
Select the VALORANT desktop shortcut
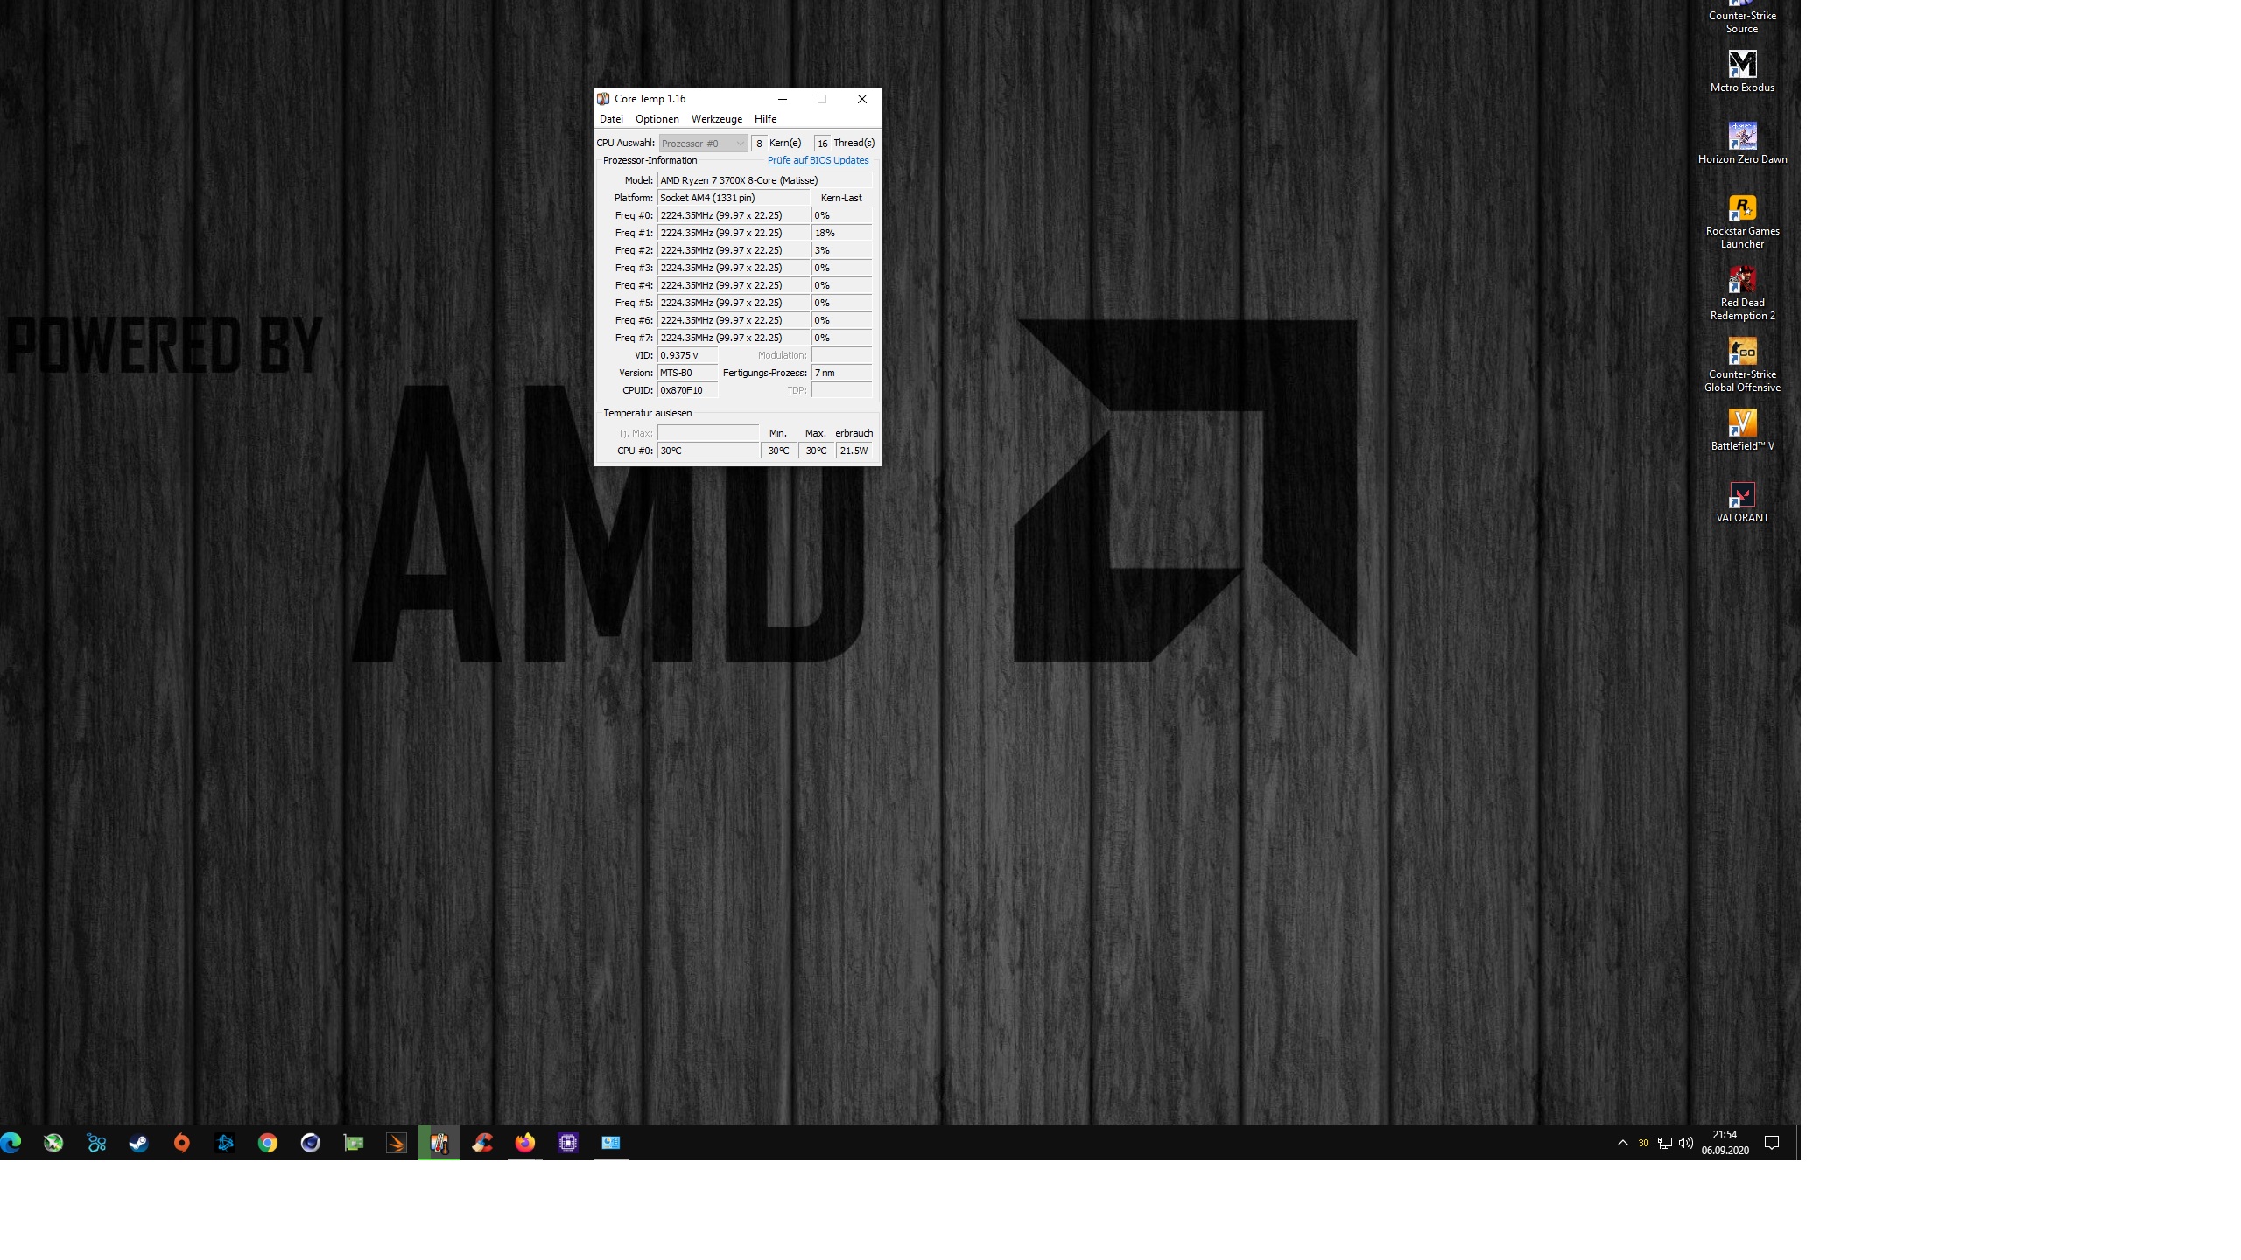pyautogui.click(x=1742, y=501)
